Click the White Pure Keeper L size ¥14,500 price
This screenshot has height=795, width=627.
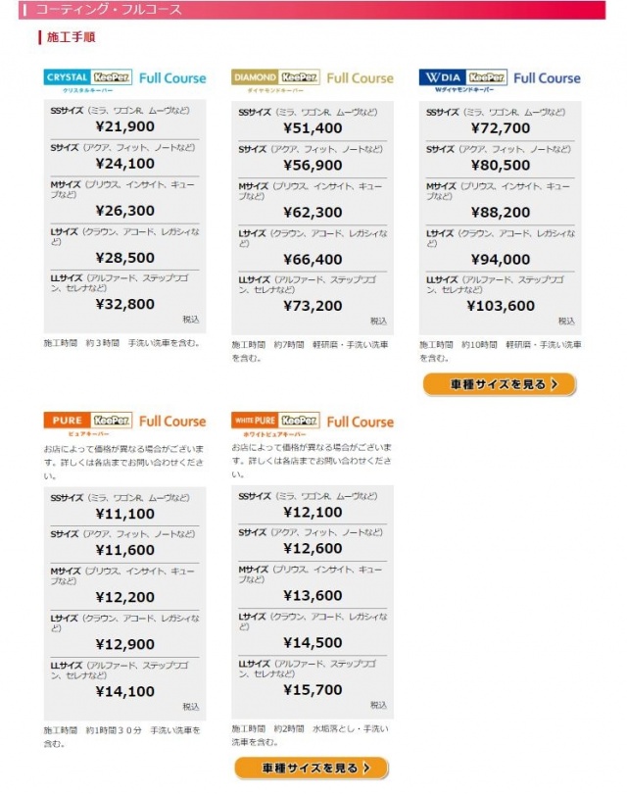point(313,643)
